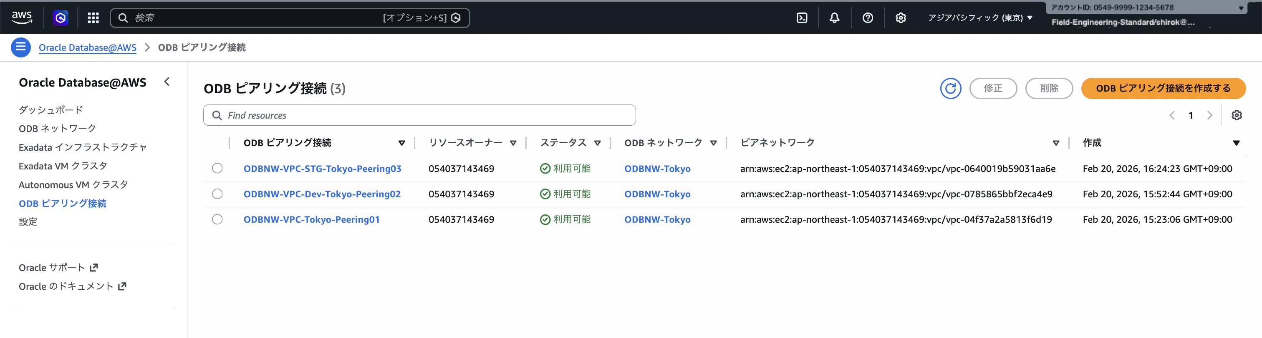Select ODBNW-VPC-Dev-Tokyo-Peering02 radio button
The width and height of the screenshot is (1262, 338).
[x=217, y=194]
